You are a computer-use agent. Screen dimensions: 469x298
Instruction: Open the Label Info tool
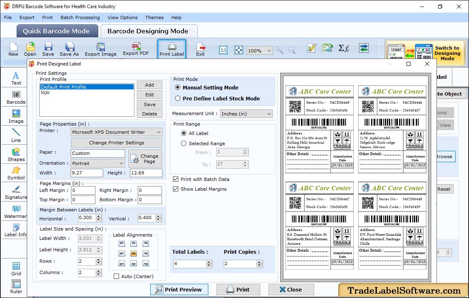15,231
